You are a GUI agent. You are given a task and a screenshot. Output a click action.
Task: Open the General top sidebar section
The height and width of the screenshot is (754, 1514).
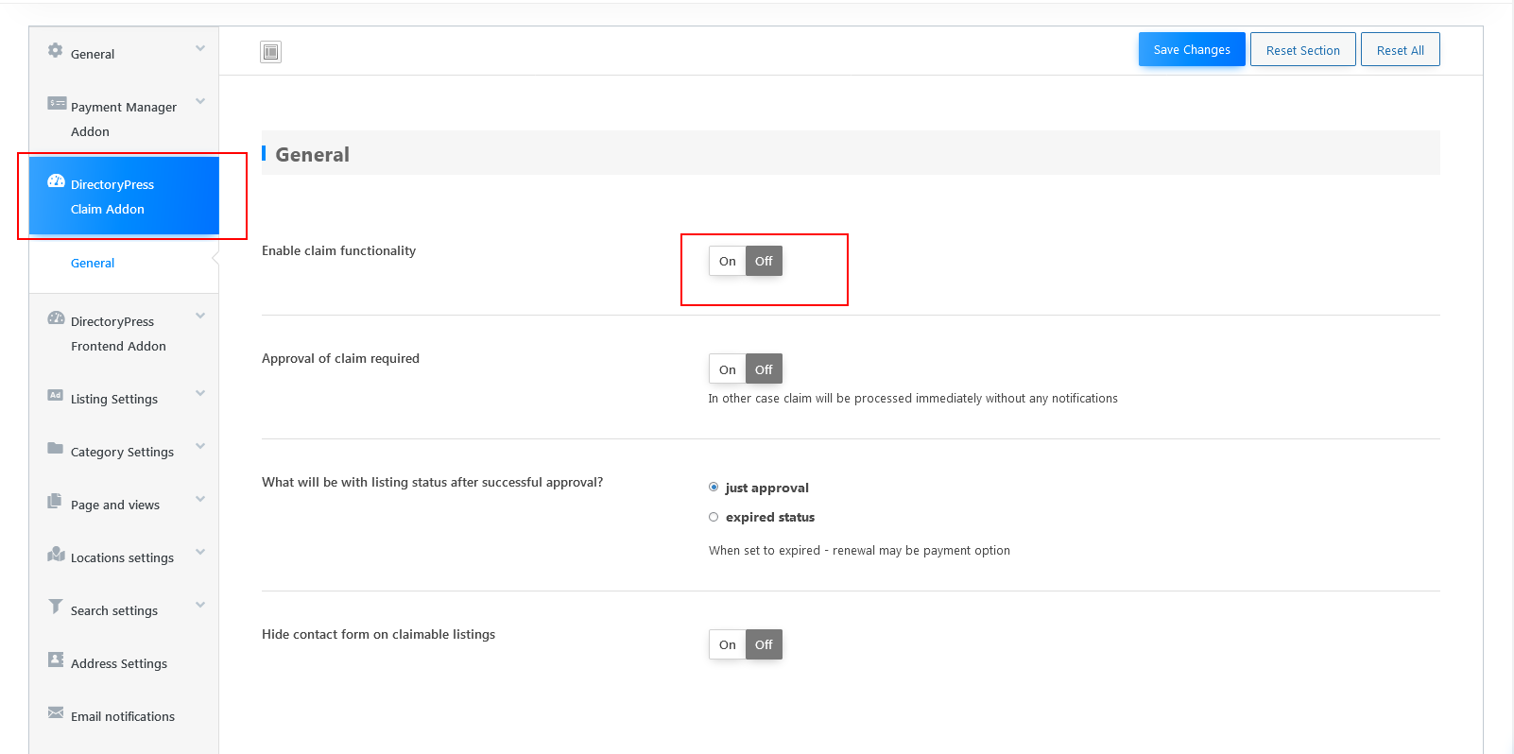point(124,53)
